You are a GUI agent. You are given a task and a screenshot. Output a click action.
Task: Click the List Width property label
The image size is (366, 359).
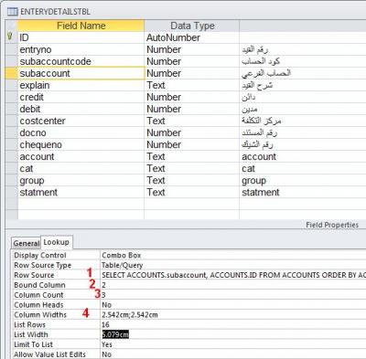[31, 334]
